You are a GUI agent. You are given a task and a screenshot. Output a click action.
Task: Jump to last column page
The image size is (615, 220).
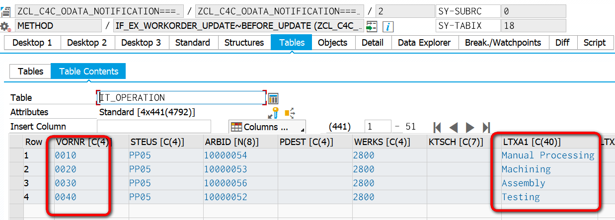pos(486,127)
